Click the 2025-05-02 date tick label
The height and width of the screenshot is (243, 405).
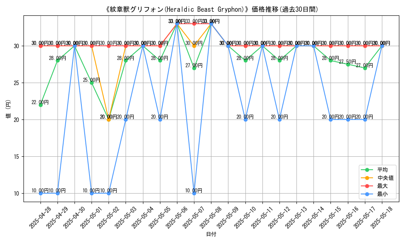click(108, 217)
